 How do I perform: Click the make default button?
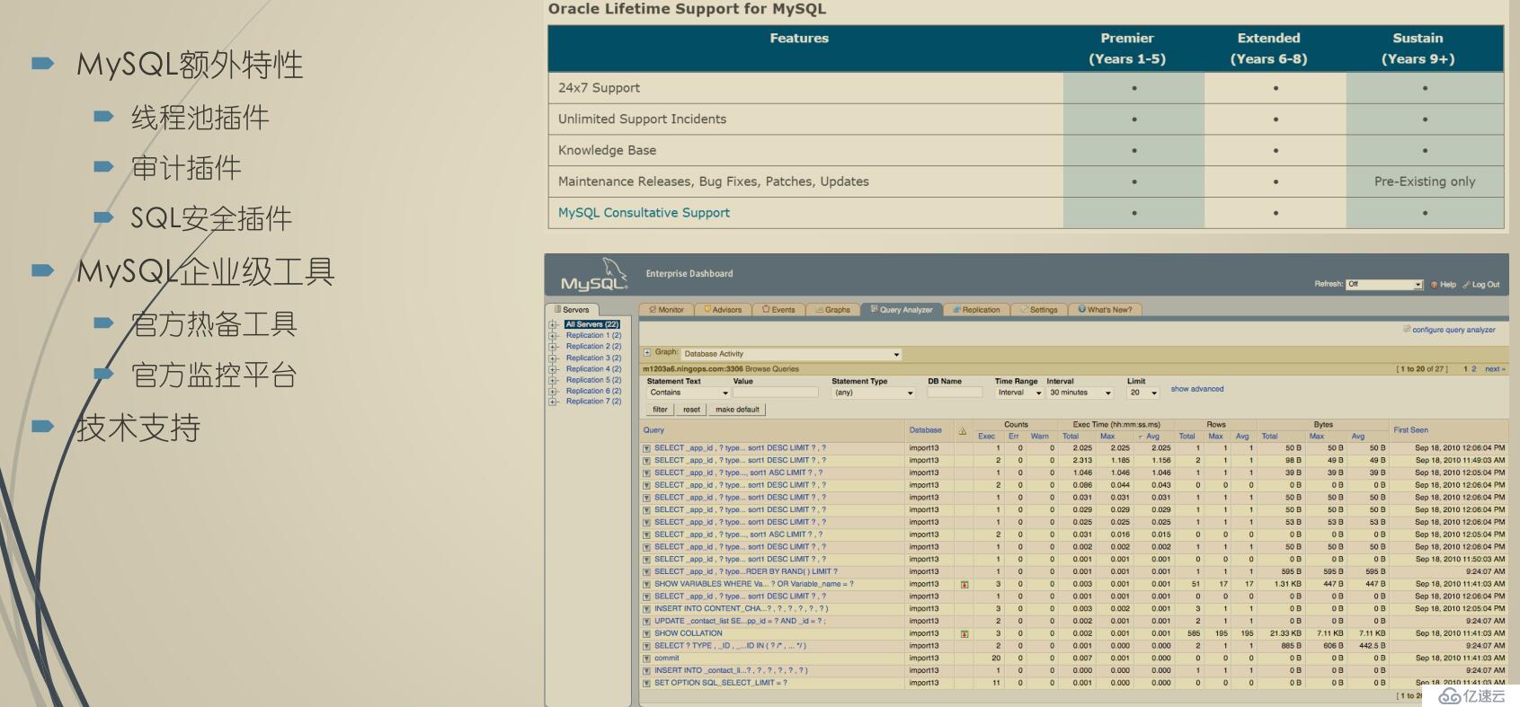click(737, 410)
